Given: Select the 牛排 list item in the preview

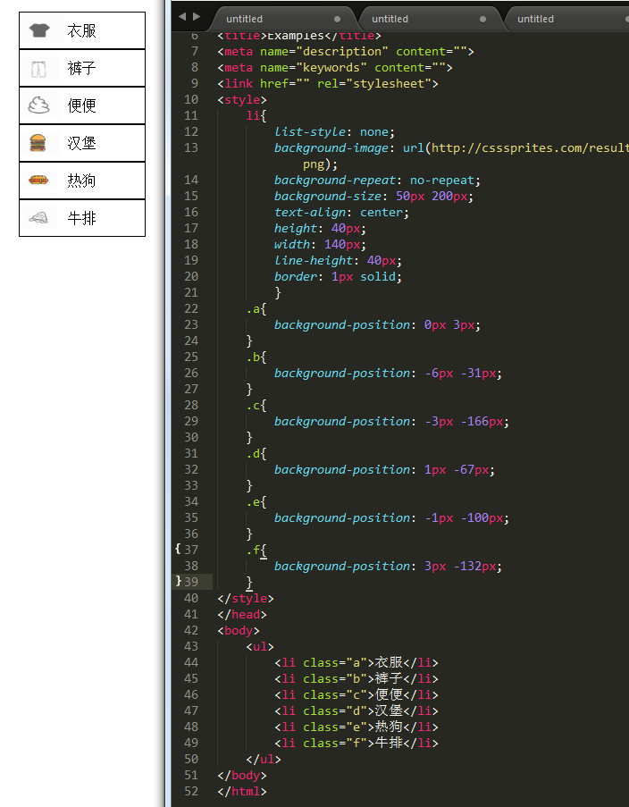Looking at the screenshot, I should click(82, 218).
